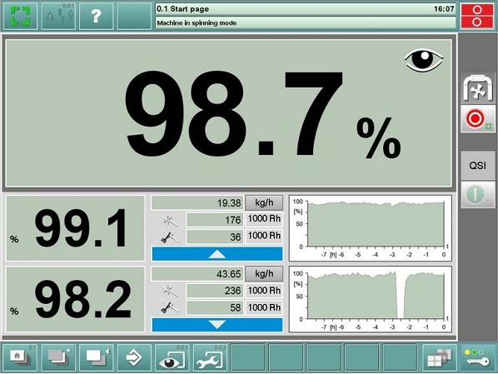This screenshot has width=498, height=374.
Task: Click the kg/h unit button beside 19.38
Action: [x=264, y=202]
